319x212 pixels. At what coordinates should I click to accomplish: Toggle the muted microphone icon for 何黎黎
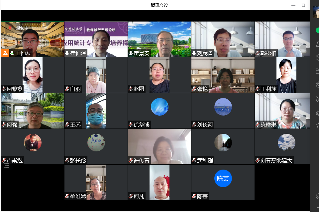click(x=4, y=89)
